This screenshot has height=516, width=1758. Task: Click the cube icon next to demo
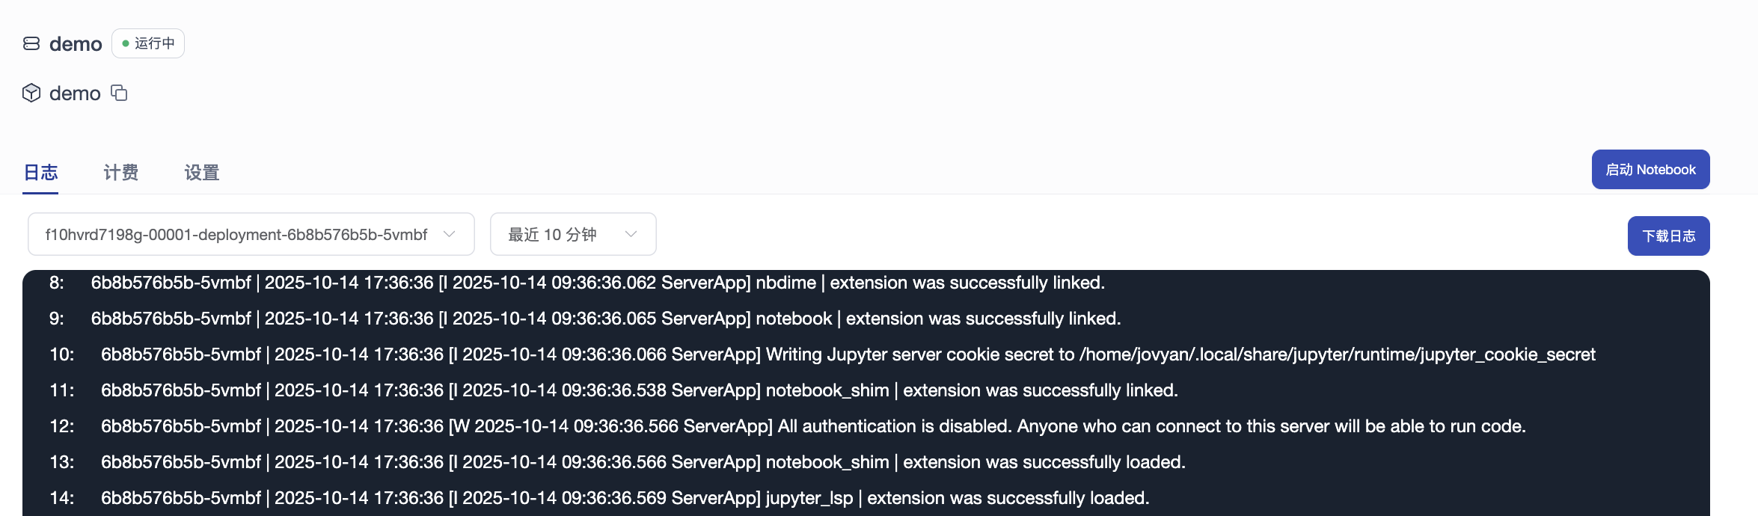tap(31, 93)
